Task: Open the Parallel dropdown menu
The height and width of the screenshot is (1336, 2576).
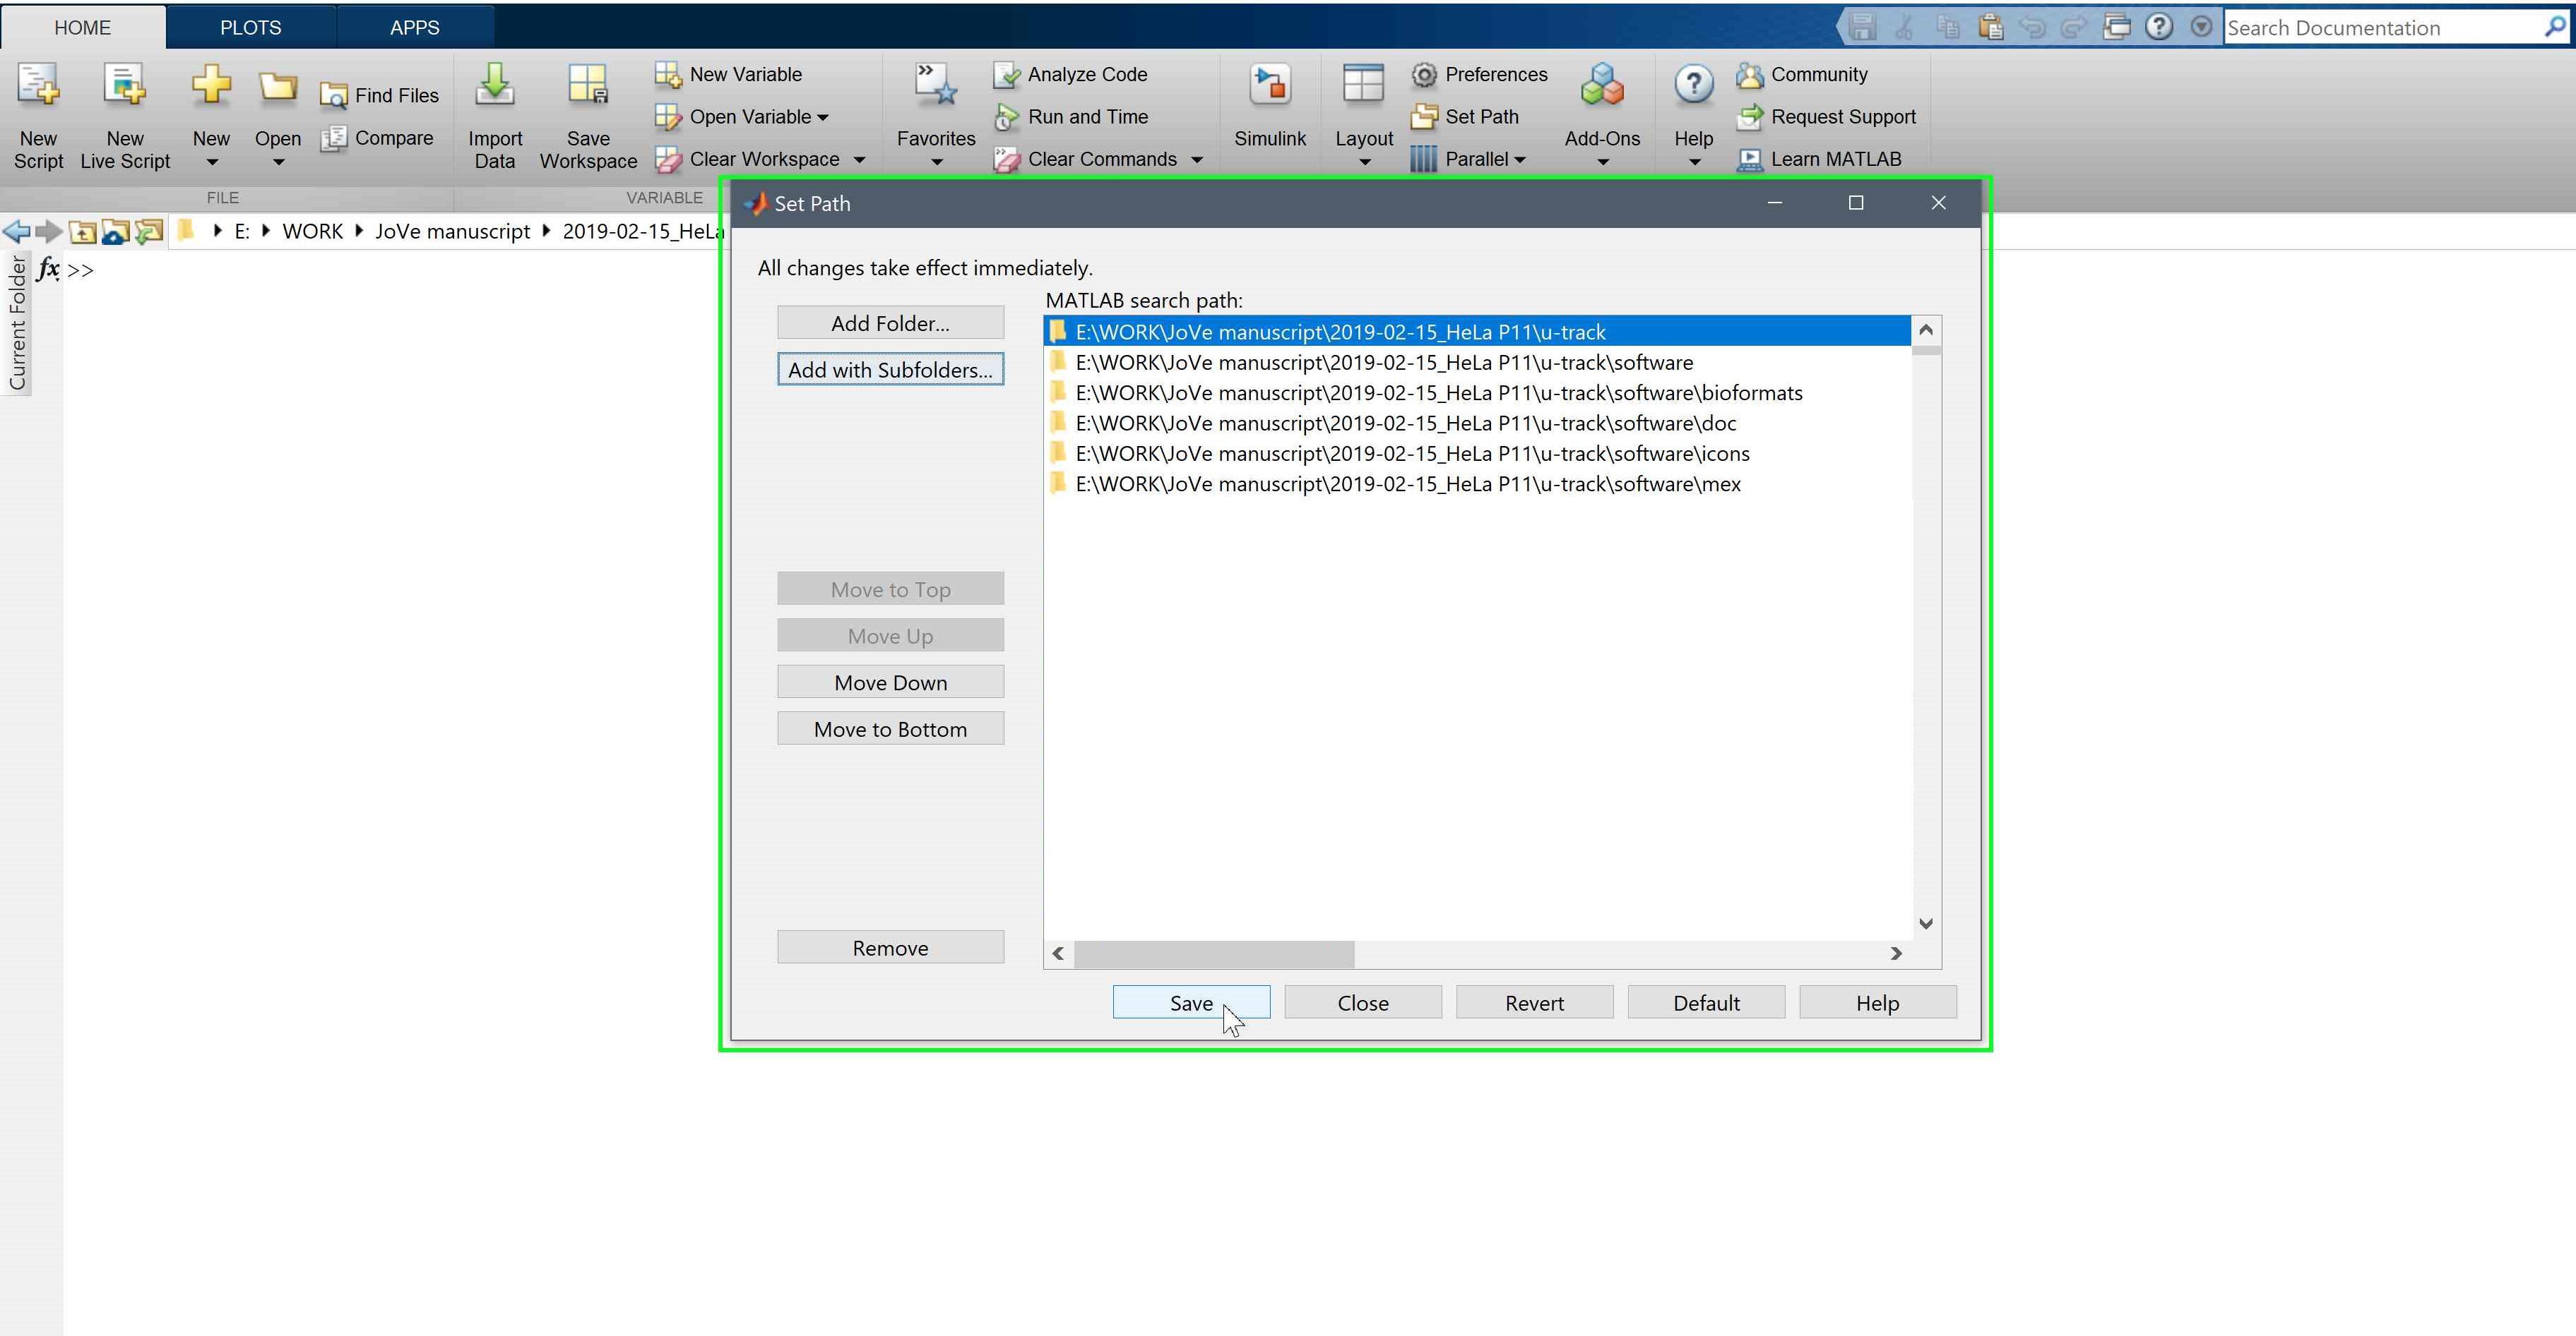Action: point(1520,160)
